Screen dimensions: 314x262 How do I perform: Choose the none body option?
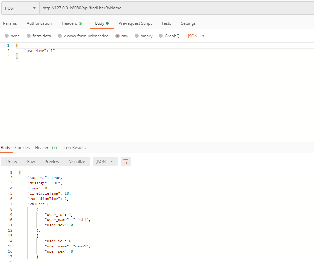[12, 36]
